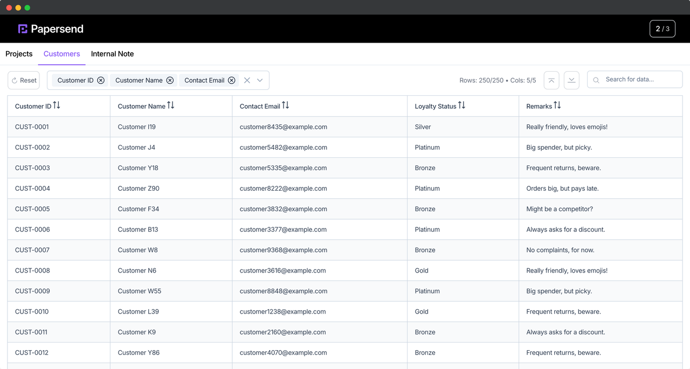Jump to bottom of table
The image size is (690, 369).
[x=571, y=80]
